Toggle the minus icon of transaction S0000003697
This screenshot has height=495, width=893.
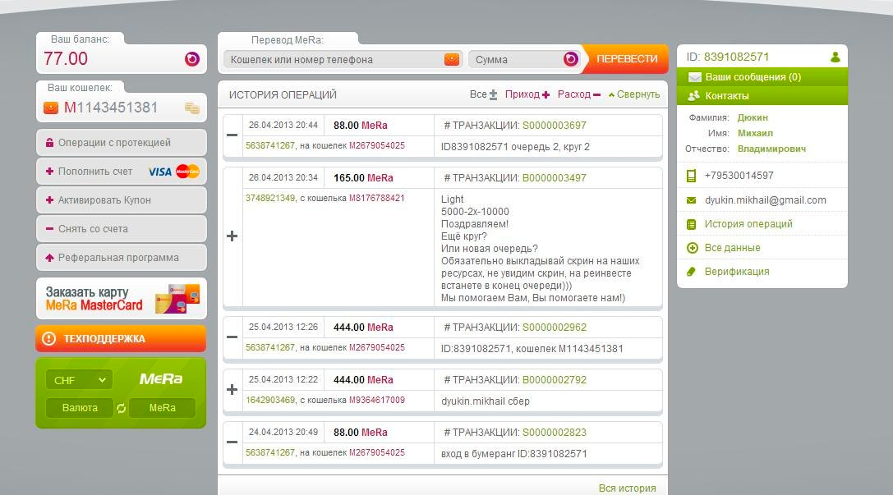tap(232, 135)
